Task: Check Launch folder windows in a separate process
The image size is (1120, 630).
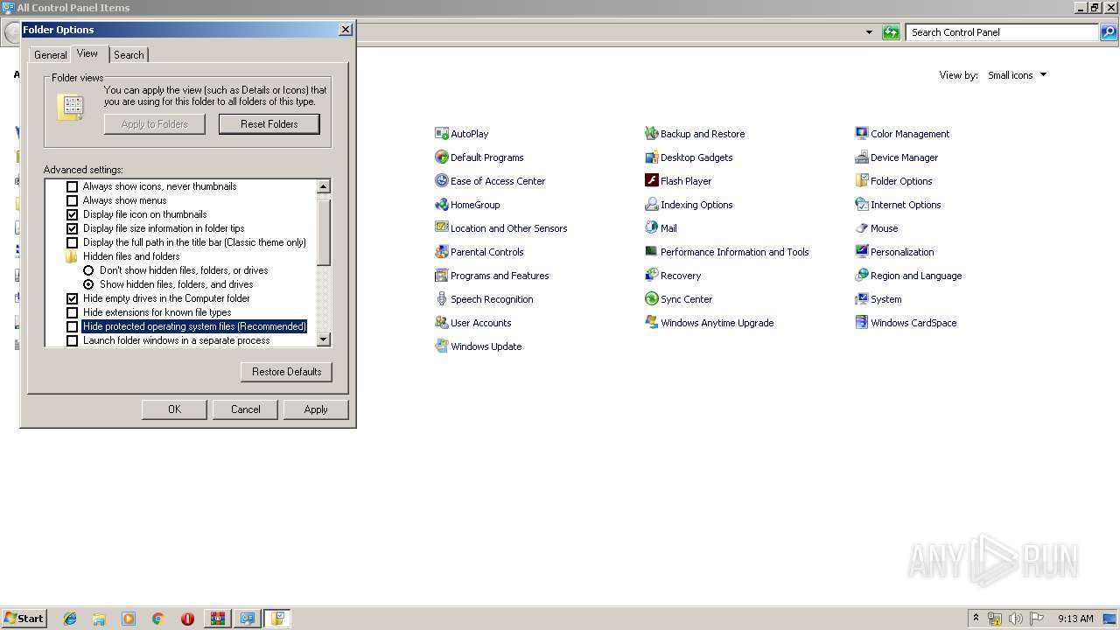Action: [x=72, y=340]
